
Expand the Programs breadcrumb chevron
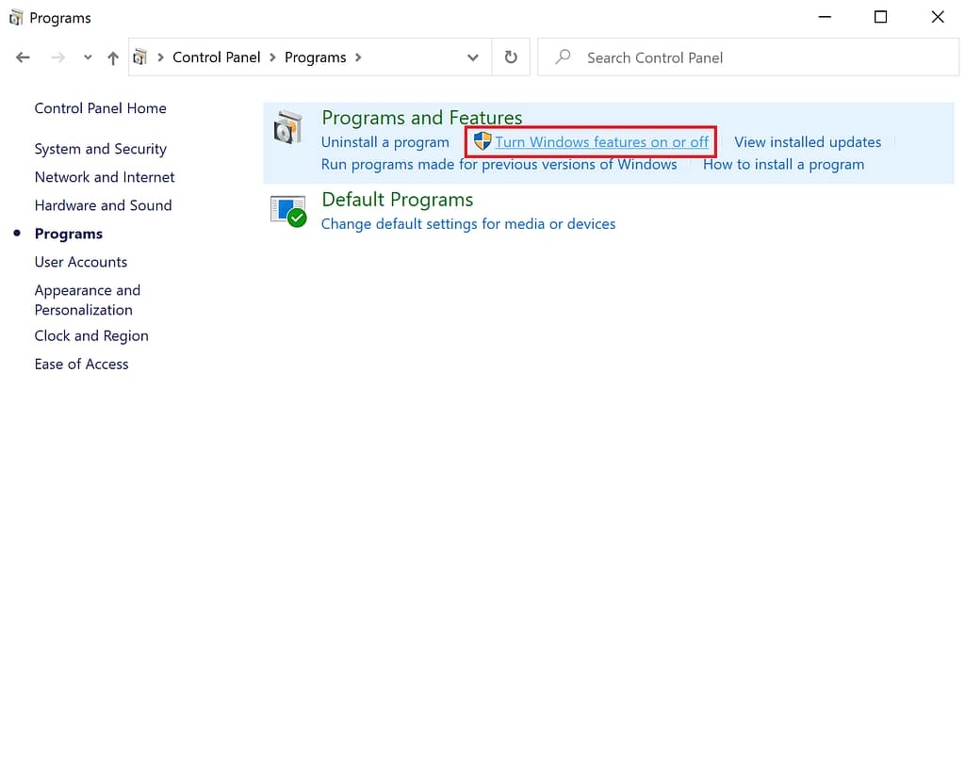[358, 57]
